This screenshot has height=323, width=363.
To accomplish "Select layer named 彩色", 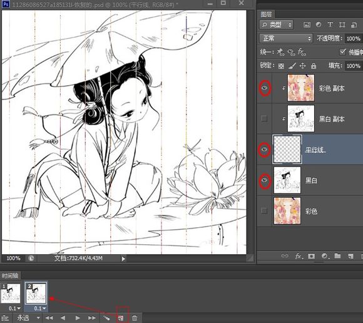I will pos(311,211).
